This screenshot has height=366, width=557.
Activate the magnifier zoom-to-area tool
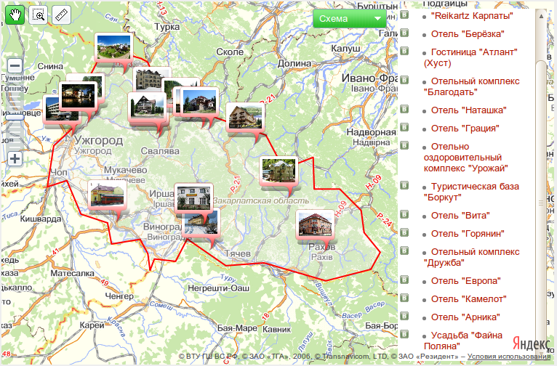tap(38, 15)
